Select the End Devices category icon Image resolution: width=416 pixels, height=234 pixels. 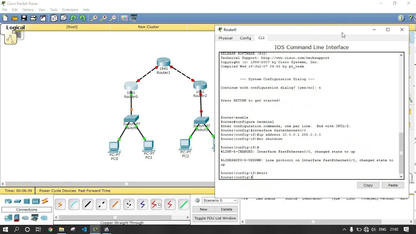pyautogui.click(x=8, y=218)
